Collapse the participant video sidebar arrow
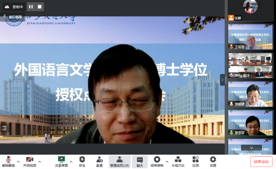276x169 pixels. [222, 80]
